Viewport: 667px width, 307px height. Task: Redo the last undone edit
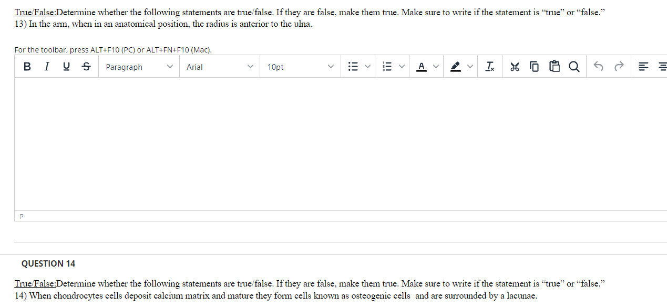tap(618, 67)
